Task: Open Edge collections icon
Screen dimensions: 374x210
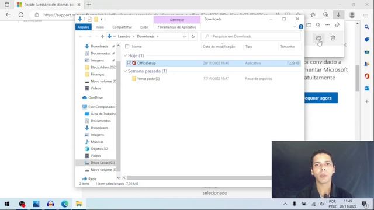Action: [x=326, y=15]
